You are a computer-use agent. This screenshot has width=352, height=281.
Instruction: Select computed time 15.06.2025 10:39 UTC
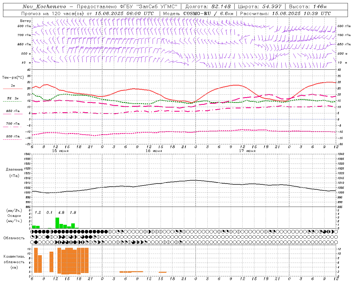point(301,13)
